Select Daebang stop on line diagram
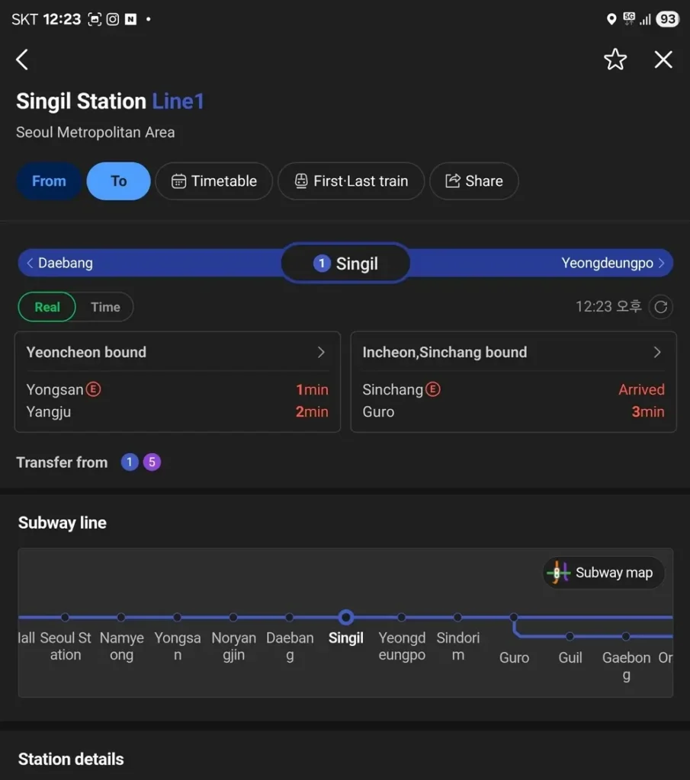 (x=289, y=617)
